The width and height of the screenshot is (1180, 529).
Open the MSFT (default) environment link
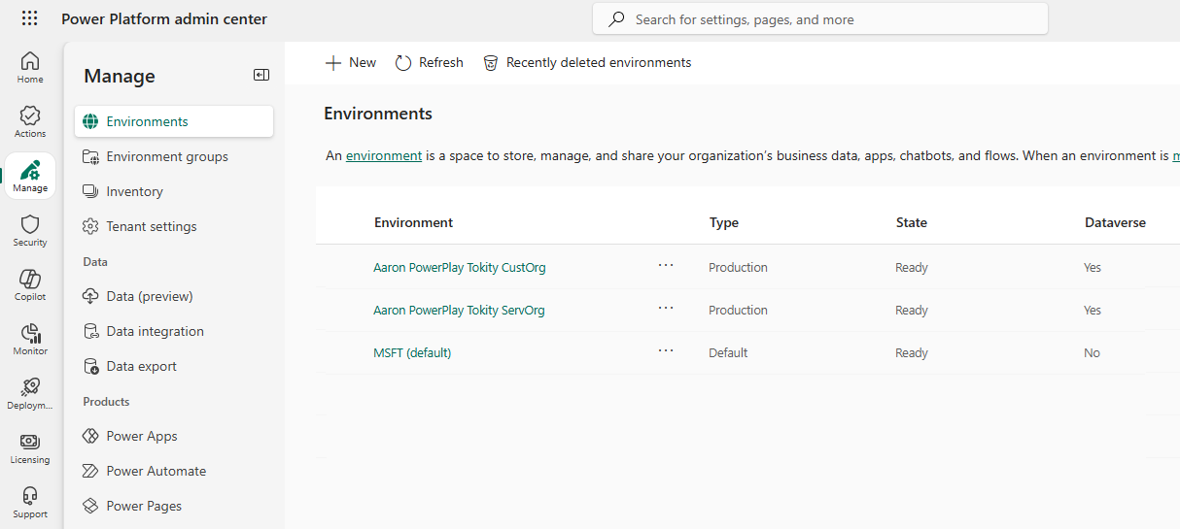412,353
